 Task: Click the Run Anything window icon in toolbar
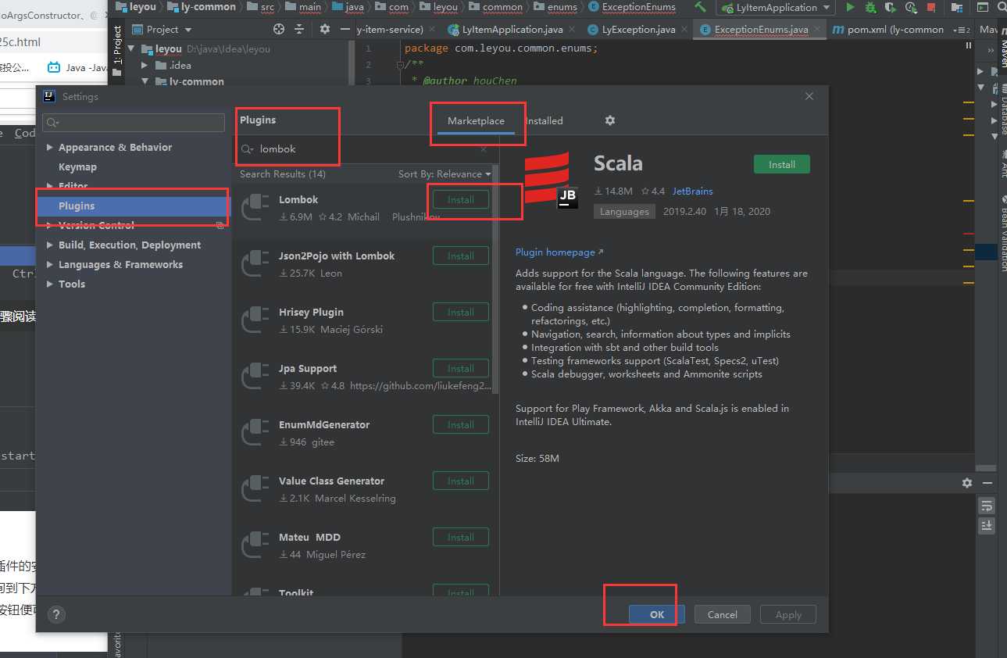coord(983,8)
